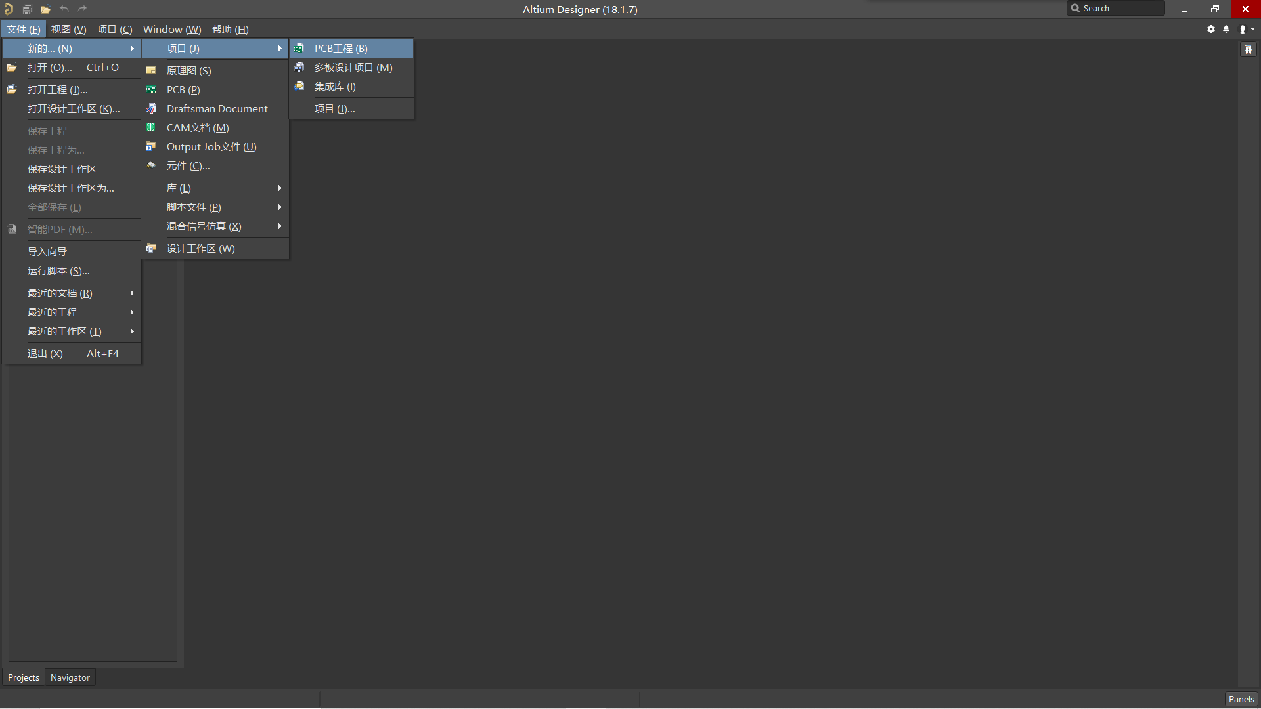Expand the 库 (L) submenu arrow
The height and width of the screenshot is (709, 1261).
click(280, 188)
